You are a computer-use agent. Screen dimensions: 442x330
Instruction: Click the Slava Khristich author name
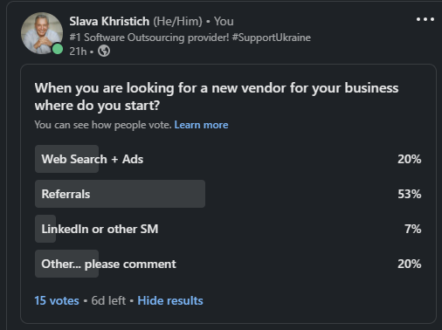(x=109, y=21)
